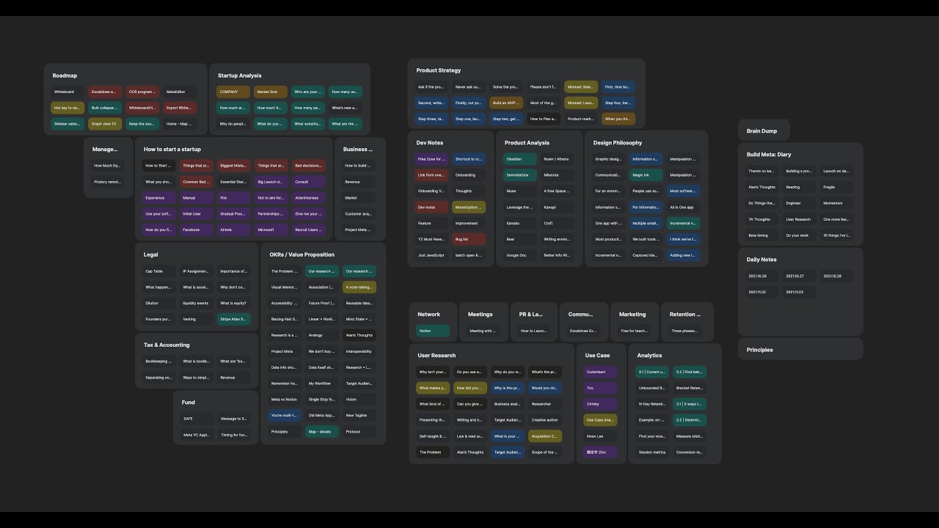The width and height of the screenshot is (939, 528).
Task: Open the 'Magic Ink' card
Action: coord(646,175)
